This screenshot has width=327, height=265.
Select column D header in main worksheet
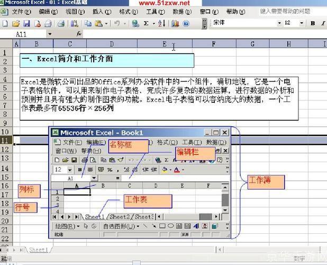click(112, 44)
